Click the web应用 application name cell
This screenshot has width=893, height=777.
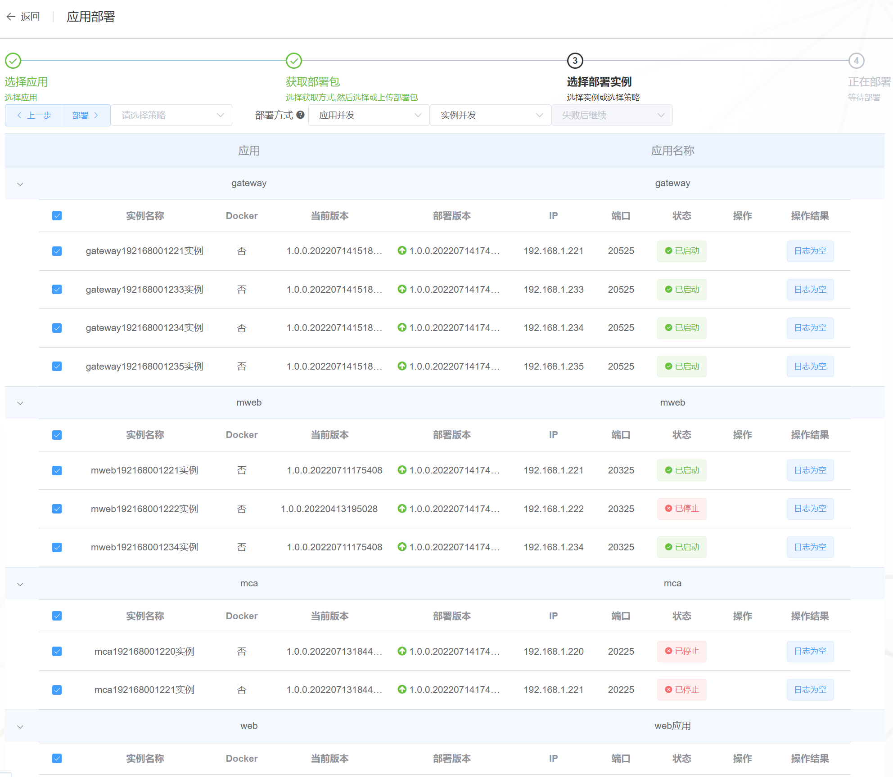(672, 726)
